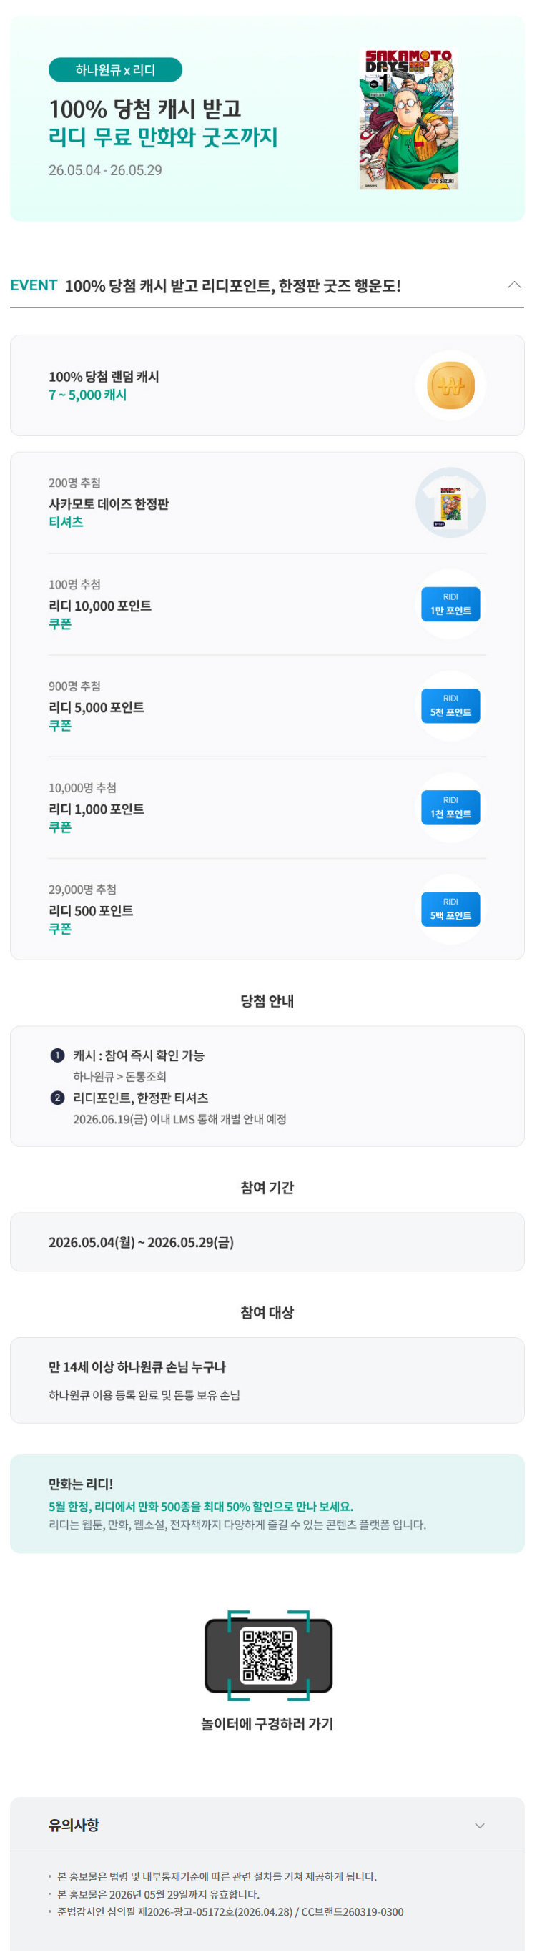Image resolution: width=537 pixels, height=1960 pixels.
Task: Collapse the EVENT section with chevron
Action: click(514, 285)
